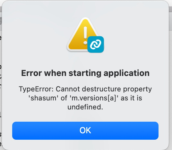Click empty dialog area between icon and heading
The height and width of the screenshot is (150, 172).
pos(85,61)
